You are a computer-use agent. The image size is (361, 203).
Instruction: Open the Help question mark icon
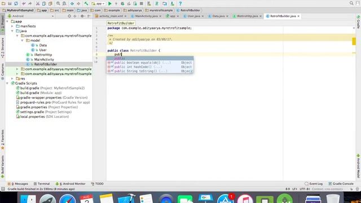point(180,3)
